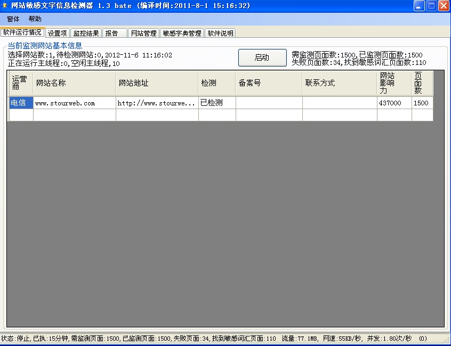Image resolution: width=451 pixels, height=346 pixels.
Task: Click the app icon in title bar
Action: coord(5,6)
